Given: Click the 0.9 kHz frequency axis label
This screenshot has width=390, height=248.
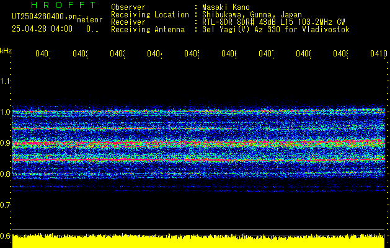Looking at the screenshot, I should click(5, 143).
